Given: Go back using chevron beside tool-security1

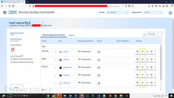Looking at the screenshot, I should click(8, 23).
